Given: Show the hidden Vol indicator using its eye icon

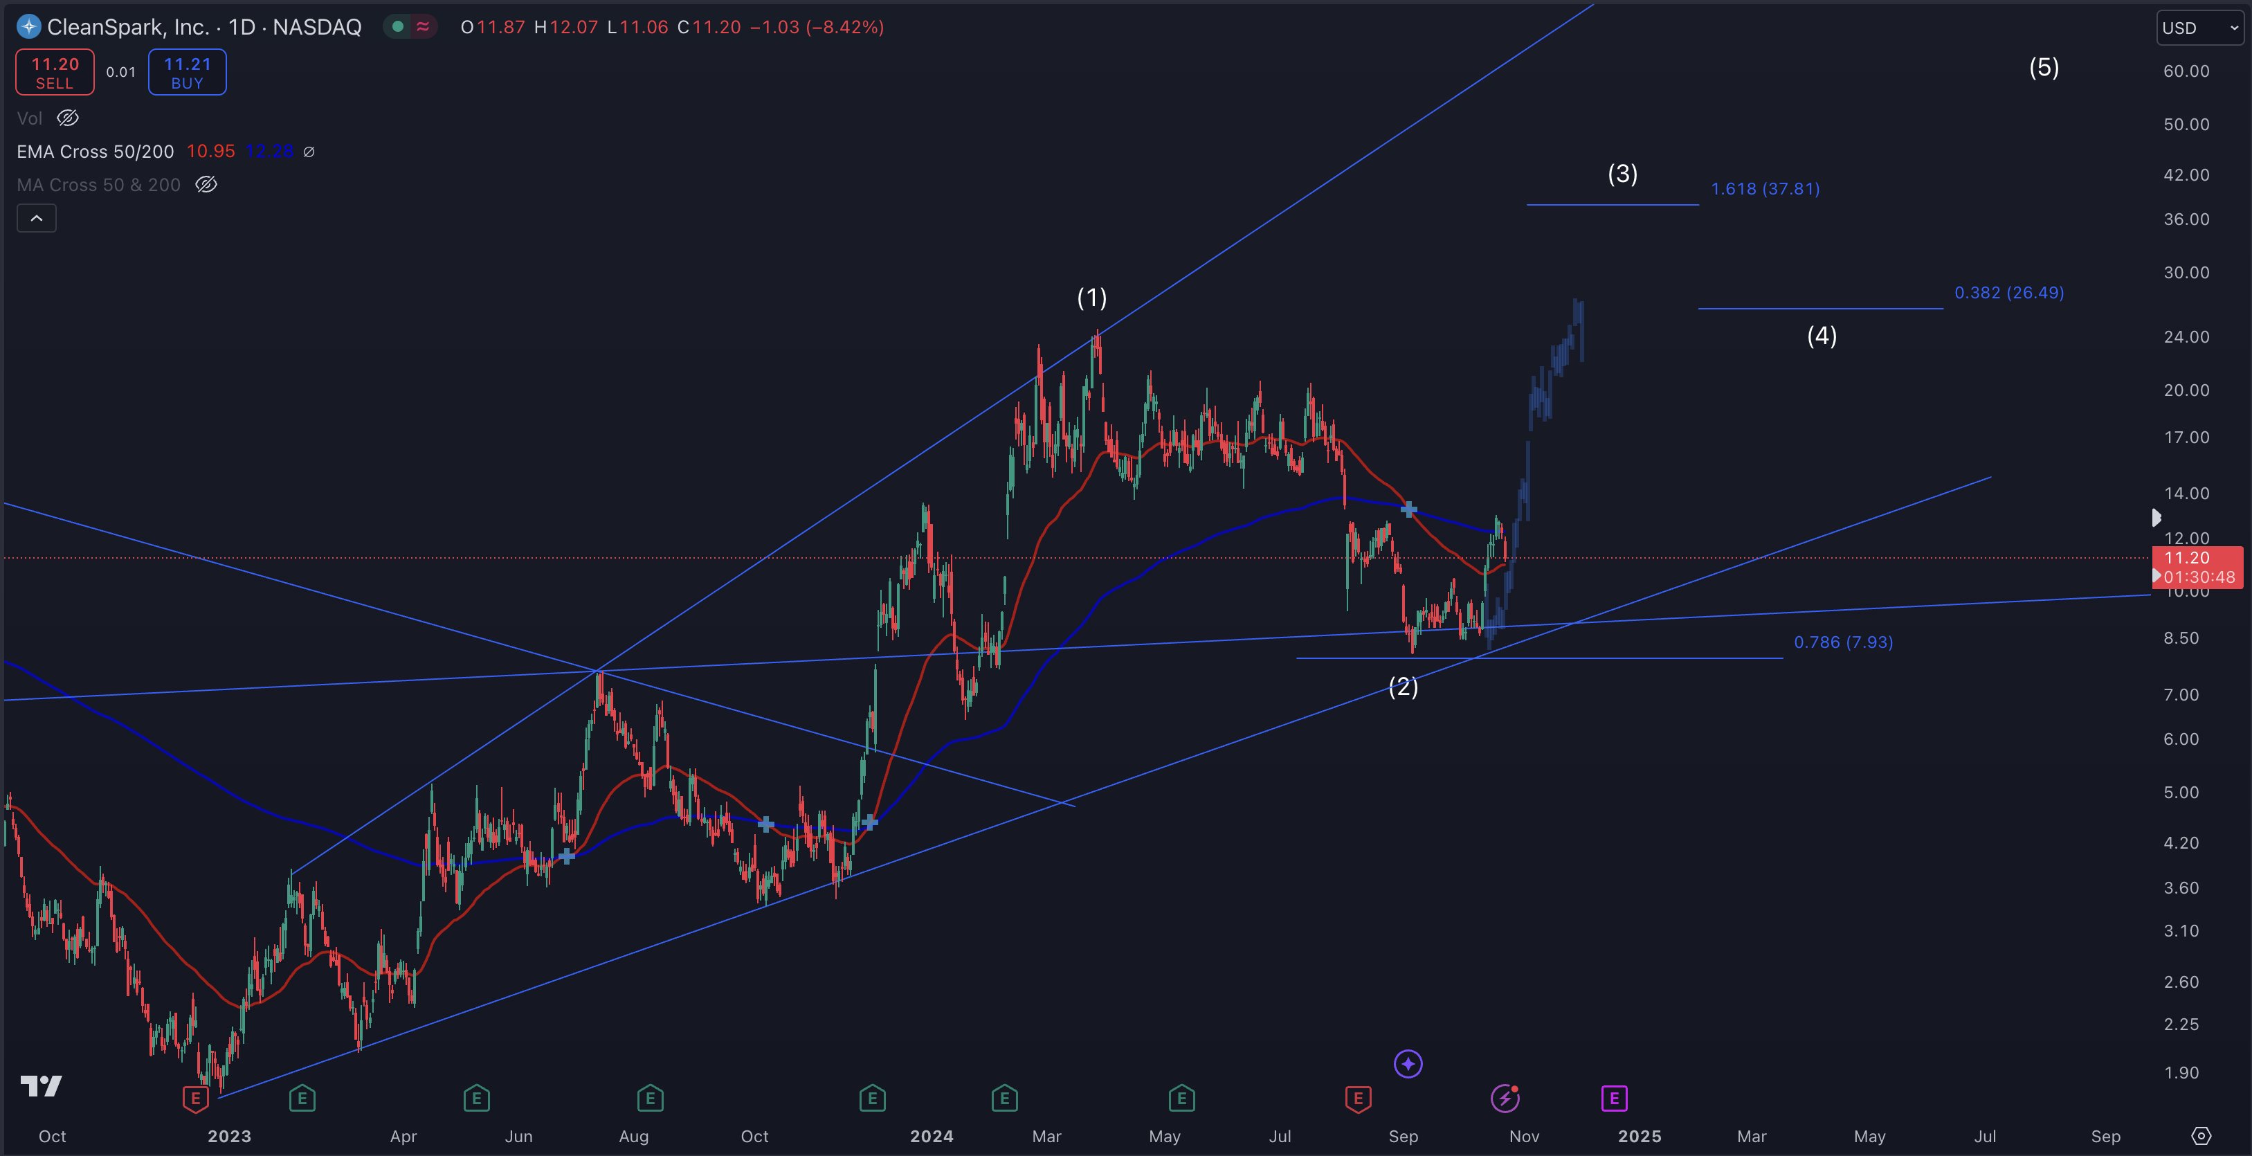Looking at the screenshot, I should (x=67, y=118).
